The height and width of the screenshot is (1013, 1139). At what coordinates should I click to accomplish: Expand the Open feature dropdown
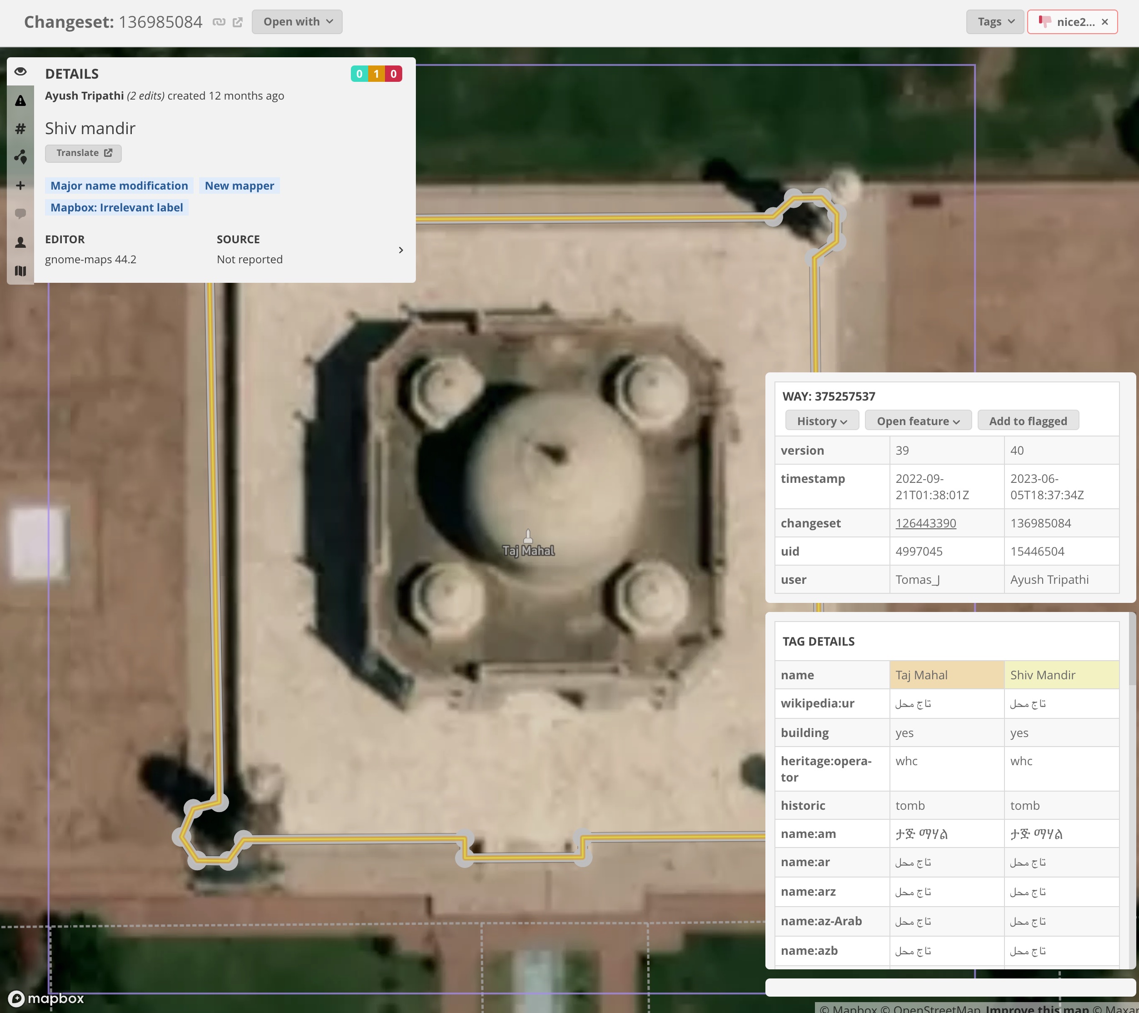[x=918, y=421]
